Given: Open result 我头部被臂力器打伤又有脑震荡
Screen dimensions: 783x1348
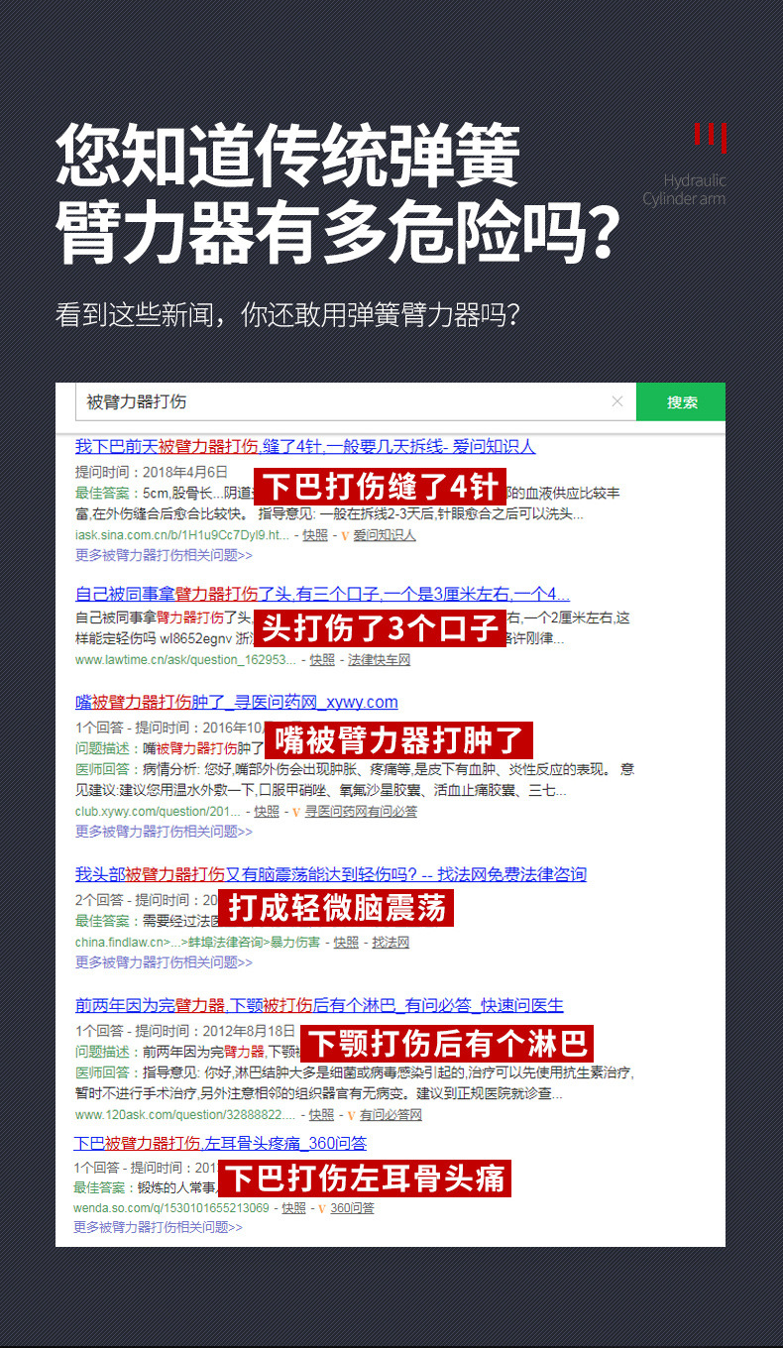Looking at the screenshot, I should (331, 874).
